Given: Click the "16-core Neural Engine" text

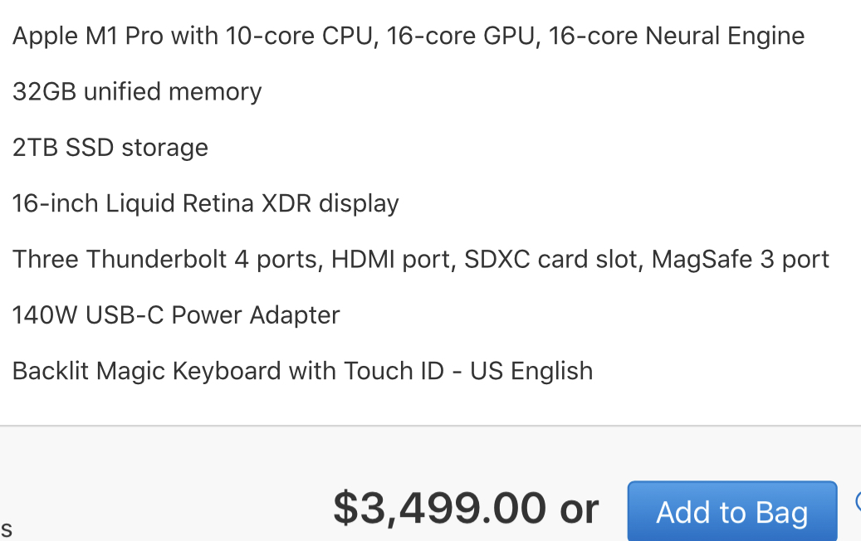Looking at the screenshot, I should pyautogui.click(x=676, y=37).
